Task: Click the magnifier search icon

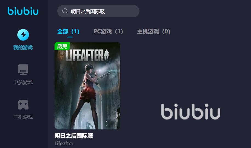Action: 65,11
